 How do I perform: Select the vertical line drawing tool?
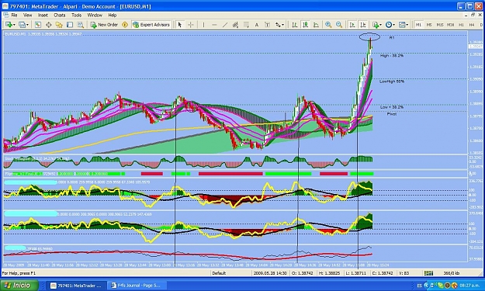click(x=203, y=25)
